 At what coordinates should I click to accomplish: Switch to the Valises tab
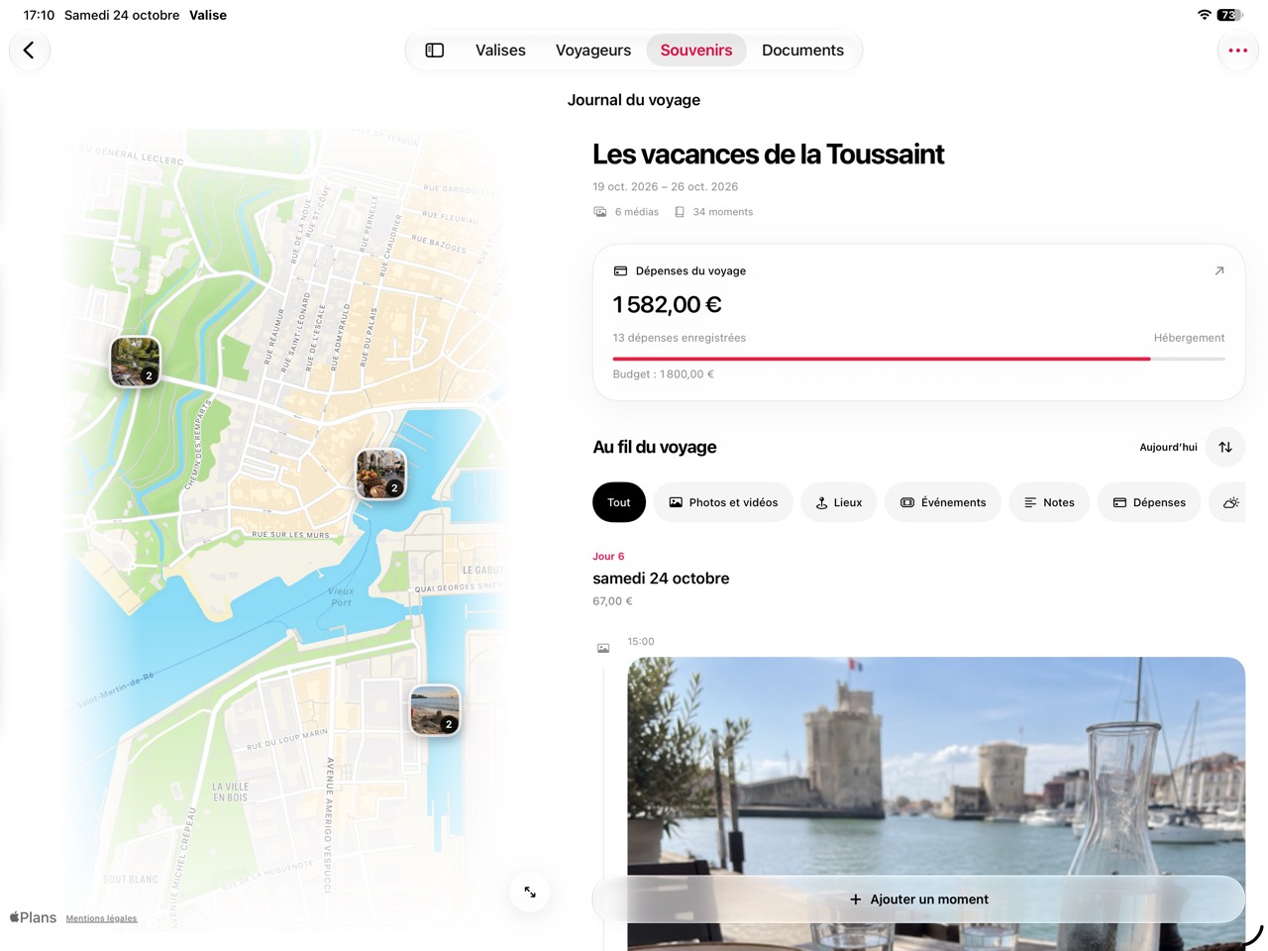[x=500, y=51]
